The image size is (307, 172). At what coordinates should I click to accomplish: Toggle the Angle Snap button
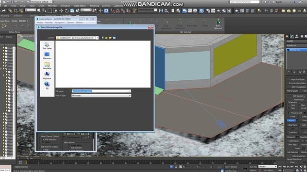click(118, 11)
